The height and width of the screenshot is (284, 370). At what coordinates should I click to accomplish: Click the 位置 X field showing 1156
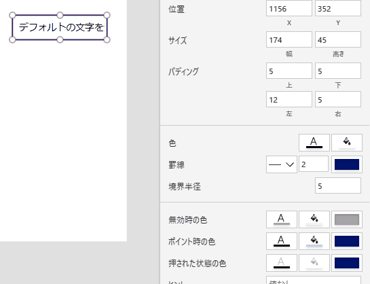pos(289,9)
